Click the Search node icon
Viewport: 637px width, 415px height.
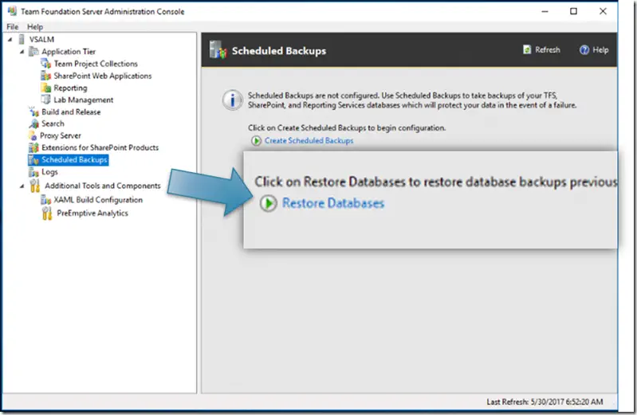point(33,123)
